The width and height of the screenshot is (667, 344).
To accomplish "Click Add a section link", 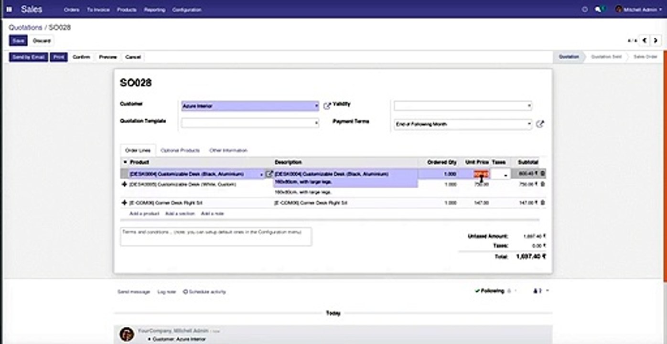I will pos(180,214).
